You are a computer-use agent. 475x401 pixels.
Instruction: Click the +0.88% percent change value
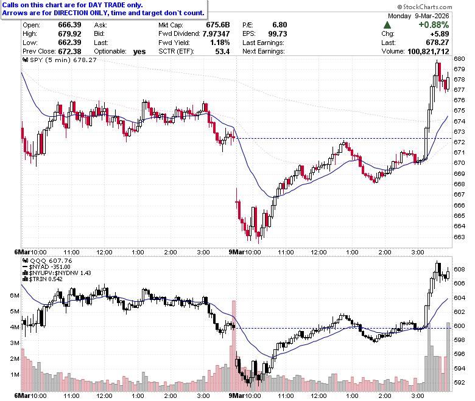(x=434, y=25)
